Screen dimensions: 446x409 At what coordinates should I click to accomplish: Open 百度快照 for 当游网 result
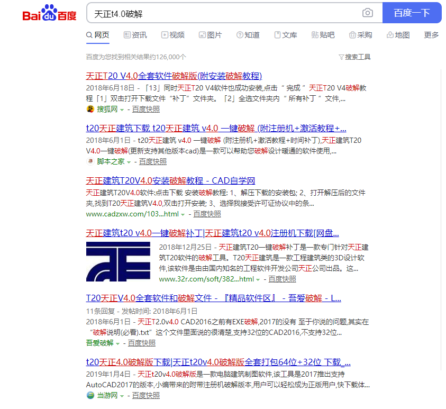click(x=146, y=396)
